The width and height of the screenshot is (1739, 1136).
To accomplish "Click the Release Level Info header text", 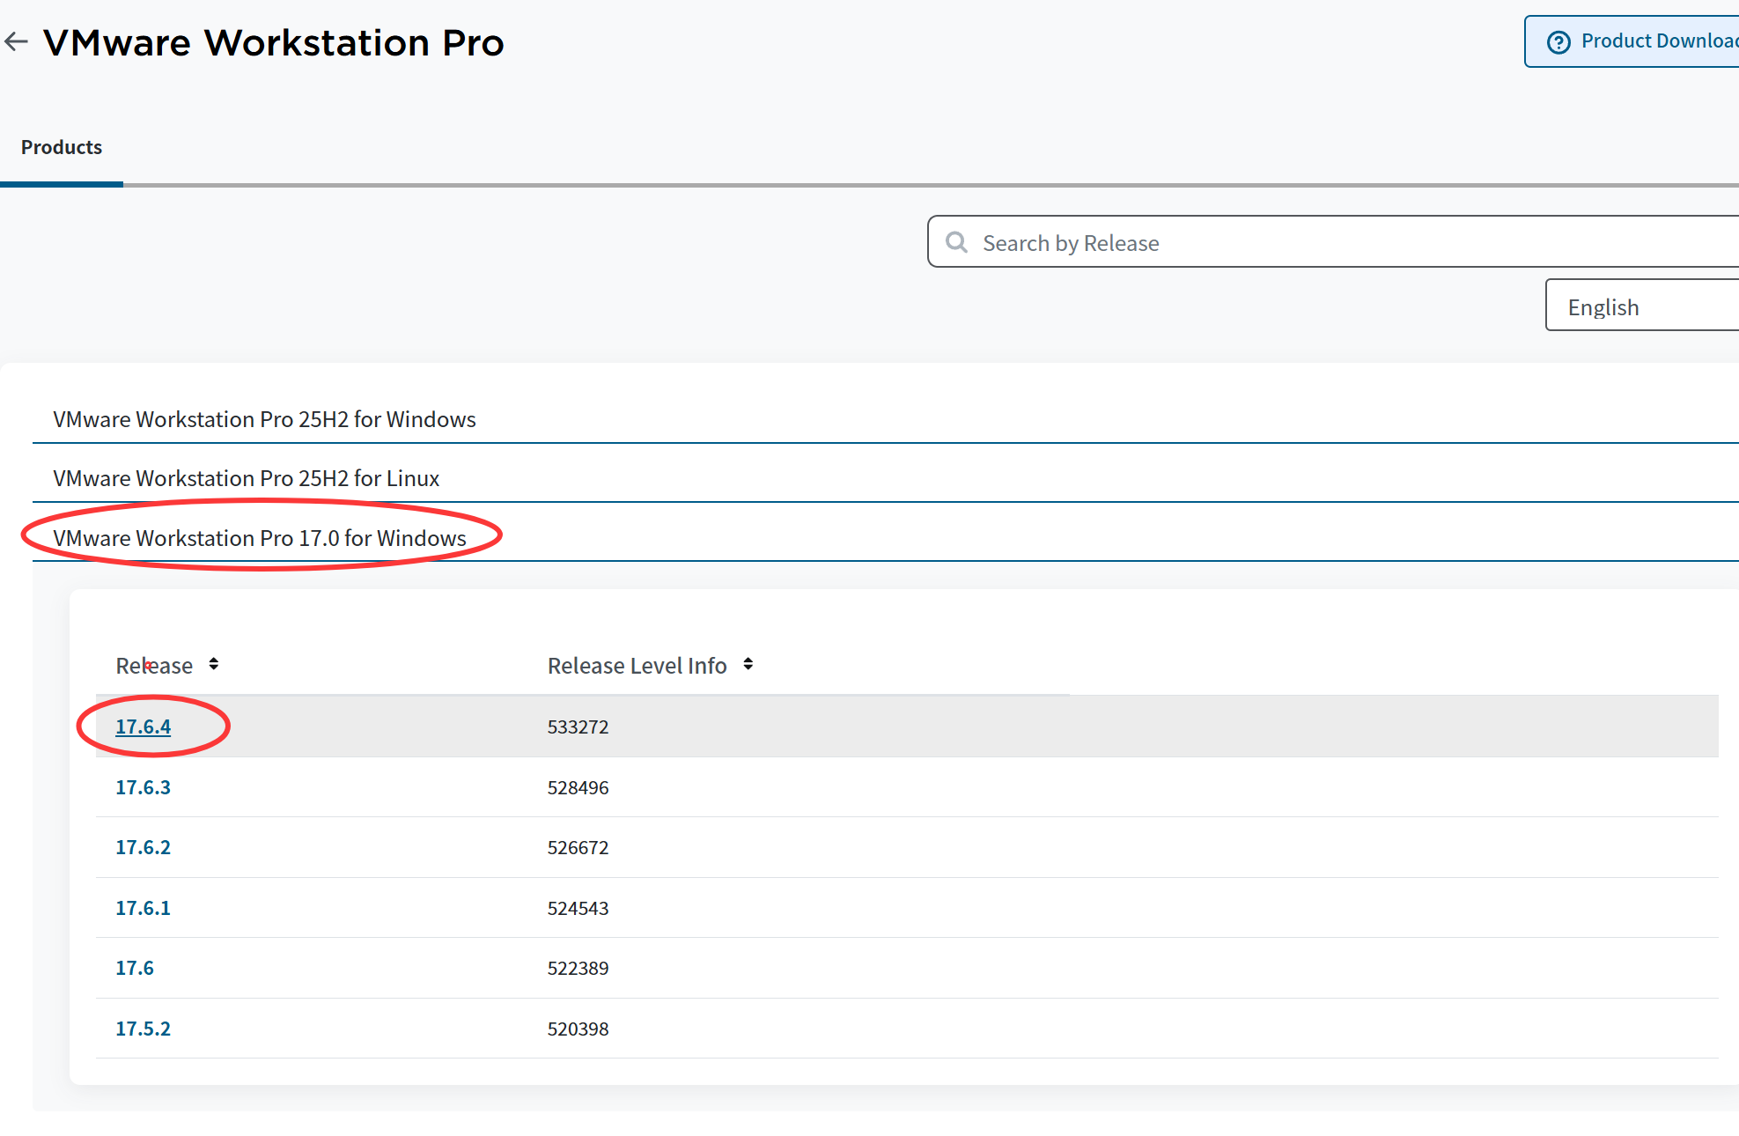I will (x=637, y=666).
